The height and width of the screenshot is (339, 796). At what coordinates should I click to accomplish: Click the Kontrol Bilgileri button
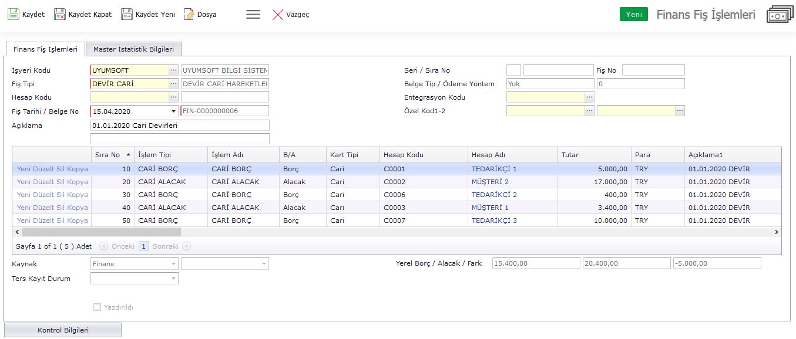63,330
